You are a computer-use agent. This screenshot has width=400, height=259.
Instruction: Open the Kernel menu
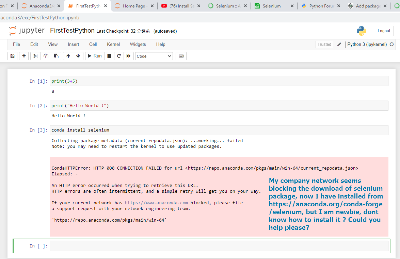[x=113, y=45]
